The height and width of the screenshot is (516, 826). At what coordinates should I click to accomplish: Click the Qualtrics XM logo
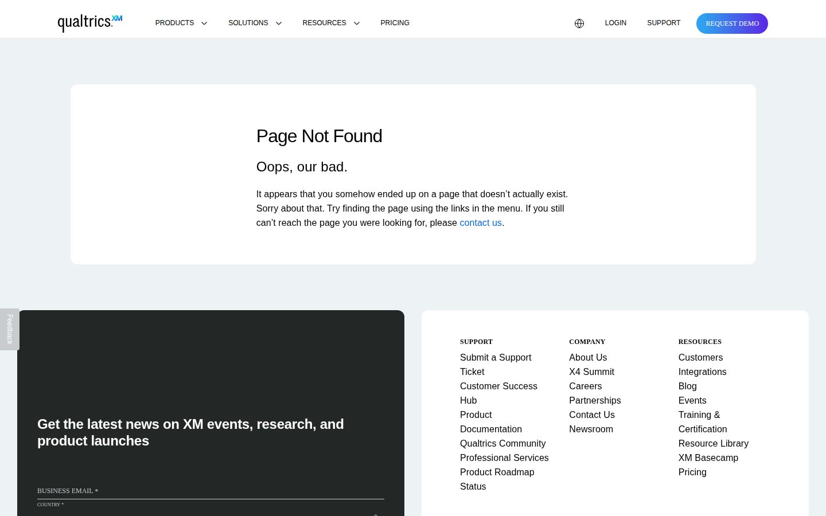90,22
